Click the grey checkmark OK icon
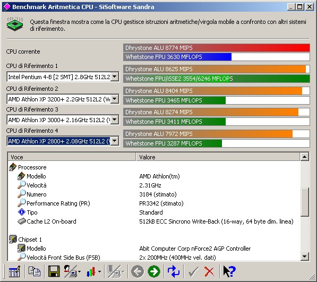This screenshot has height=282, width=317. point(193,271)
